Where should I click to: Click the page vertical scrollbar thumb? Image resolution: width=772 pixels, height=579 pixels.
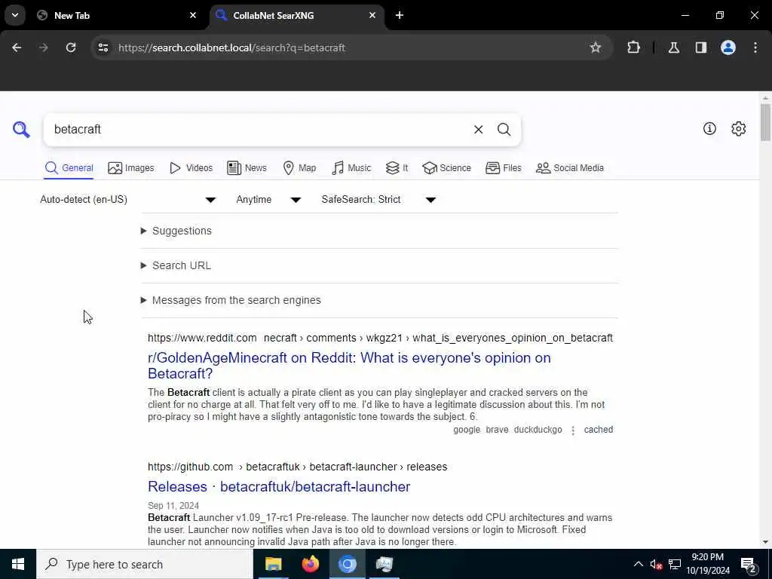(x=764, y=122)
